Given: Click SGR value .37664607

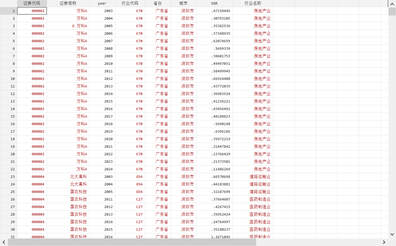Looking at the screenshot, I should (x=214, y=199).
